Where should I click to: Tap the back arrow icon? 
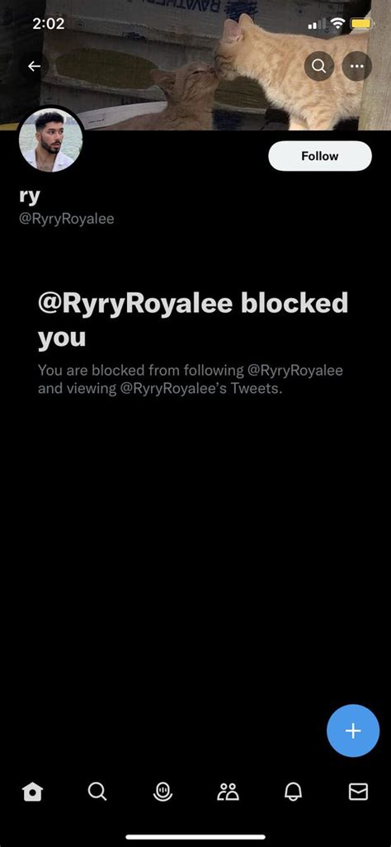35,66
